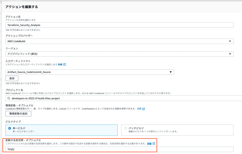Open the 詳細 link beside input artifact description
242x154 pixels.
click(60, 65)
